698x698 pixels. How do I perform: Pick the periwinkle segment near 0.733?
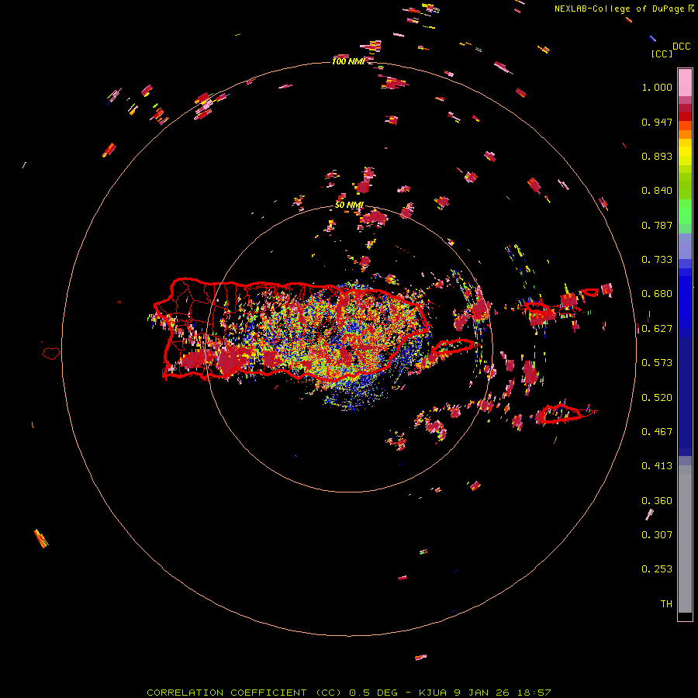(x=685, y=247)
